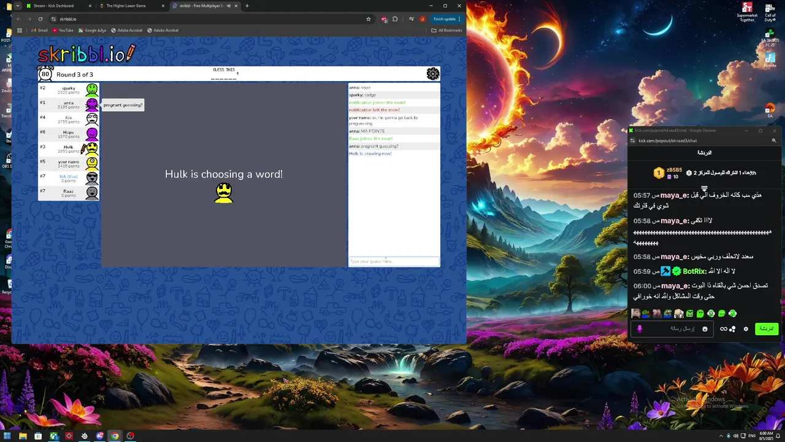Go back in Chrome
Screen dimensions: 785x442
coord(18,19)
